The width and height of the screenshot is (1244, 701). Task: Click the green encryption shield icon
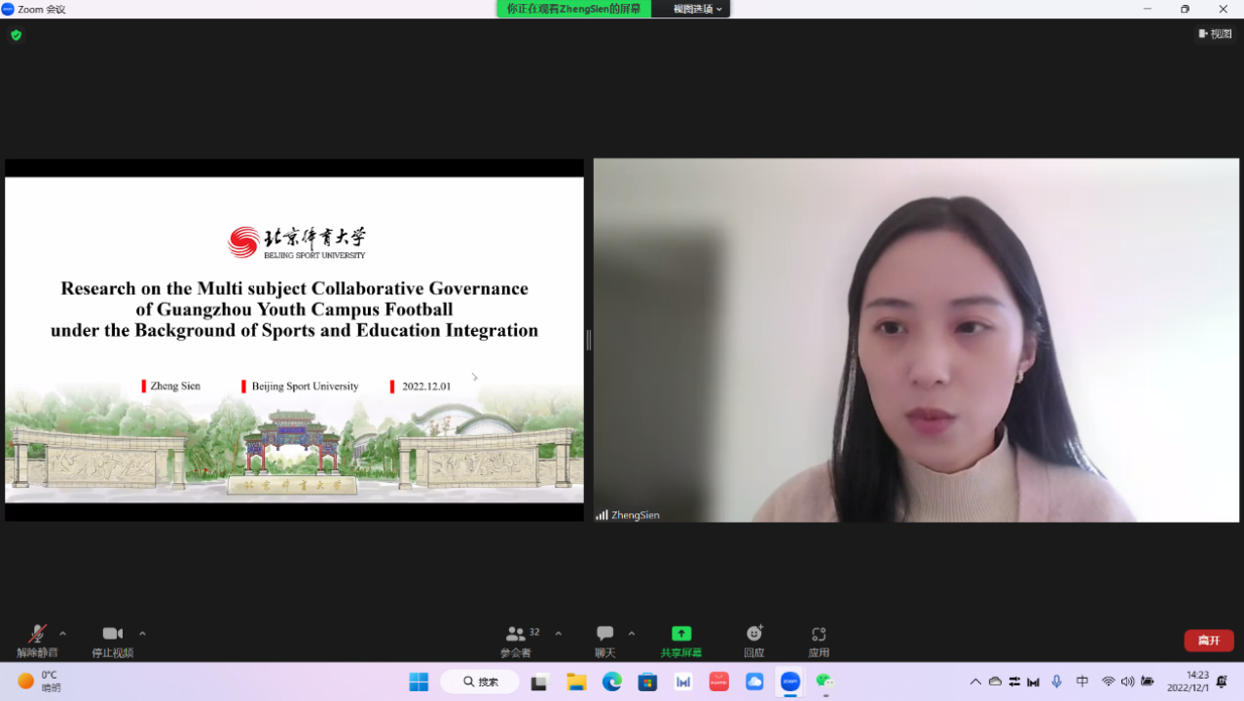(16, 35)
